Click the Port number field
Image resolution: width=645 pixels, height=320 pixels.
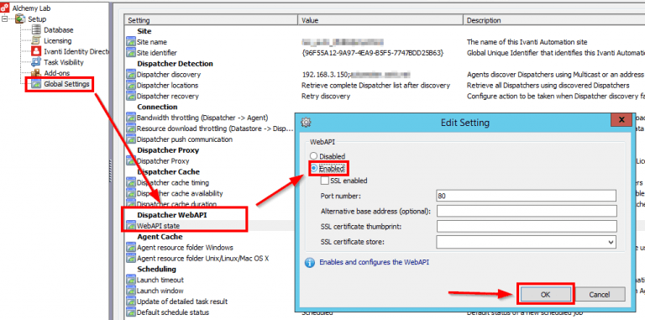(527, 196)
